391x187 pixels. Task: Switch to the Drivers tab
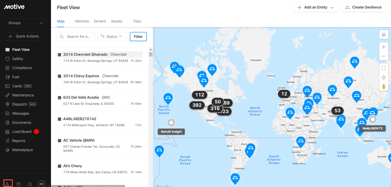coord(100,21)
